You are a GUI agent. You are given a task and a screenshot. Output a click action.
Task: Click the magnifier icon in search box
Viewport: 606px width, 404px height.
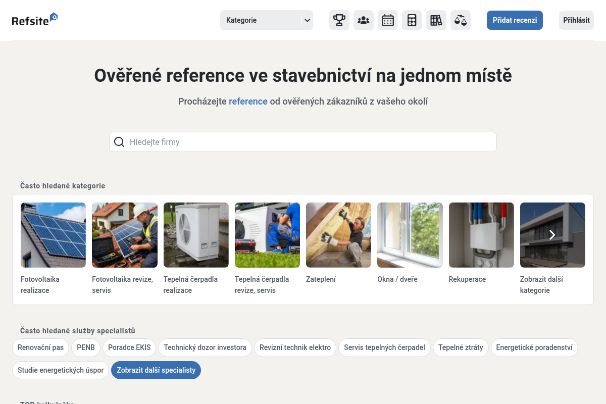[119, 142]
